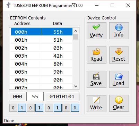
Task: Open device Info
Action: click(x=119, y=31)
